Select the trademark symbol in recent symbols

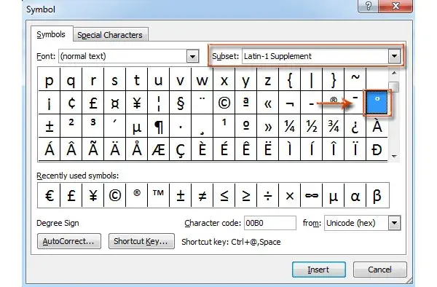(158, 195)
